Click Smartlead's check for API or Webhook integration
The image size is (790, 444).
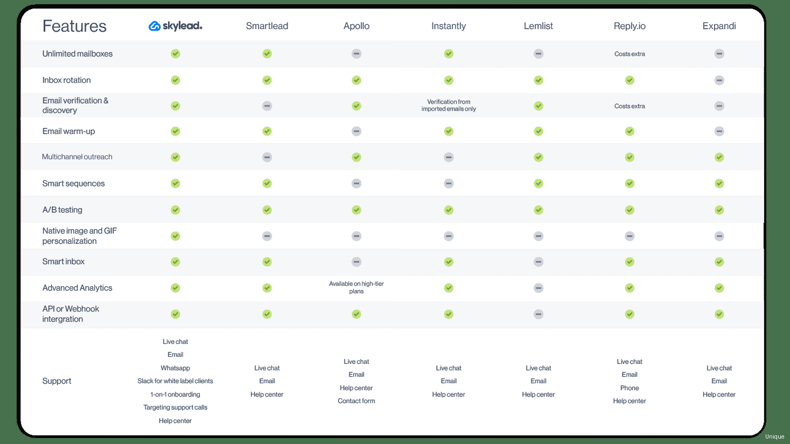pos(267,314)
